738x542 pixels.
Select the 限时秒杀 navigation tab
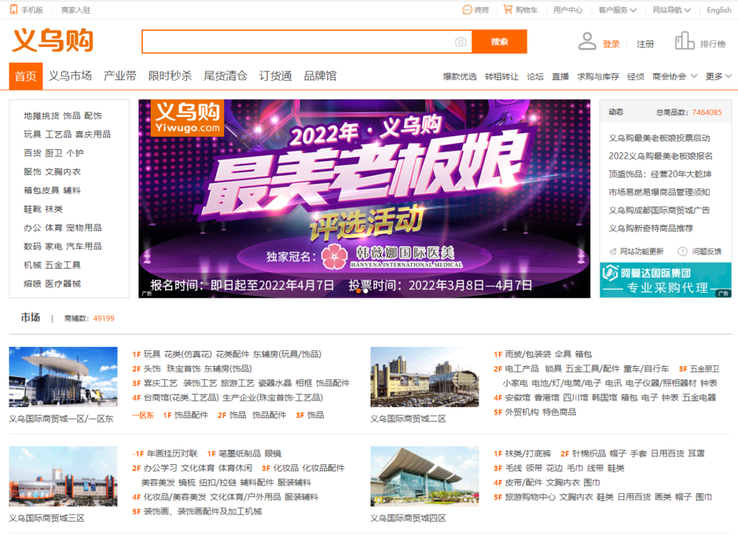(x=170, y=75)
